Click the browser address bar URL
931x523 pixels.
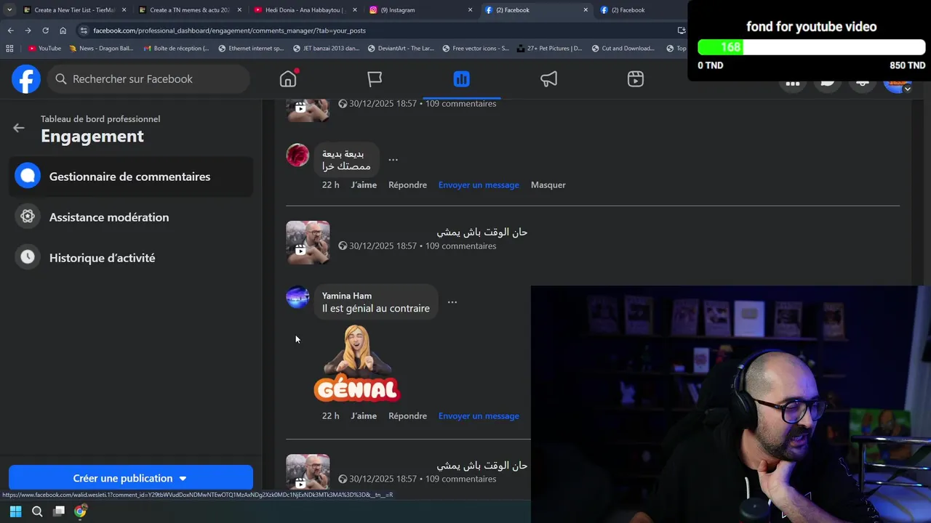(230, 31)
